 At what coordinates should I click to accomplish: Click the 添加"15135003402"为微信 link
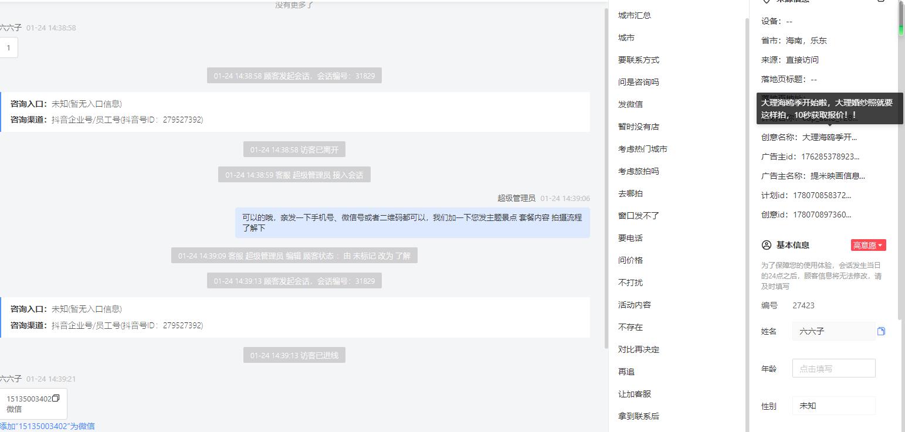[47, 426]
